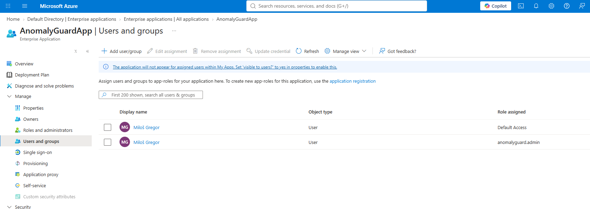The width and height of the screenshot is (590, 209).
Task: Click Got feedback? button
Action: [x=398, y=51]
